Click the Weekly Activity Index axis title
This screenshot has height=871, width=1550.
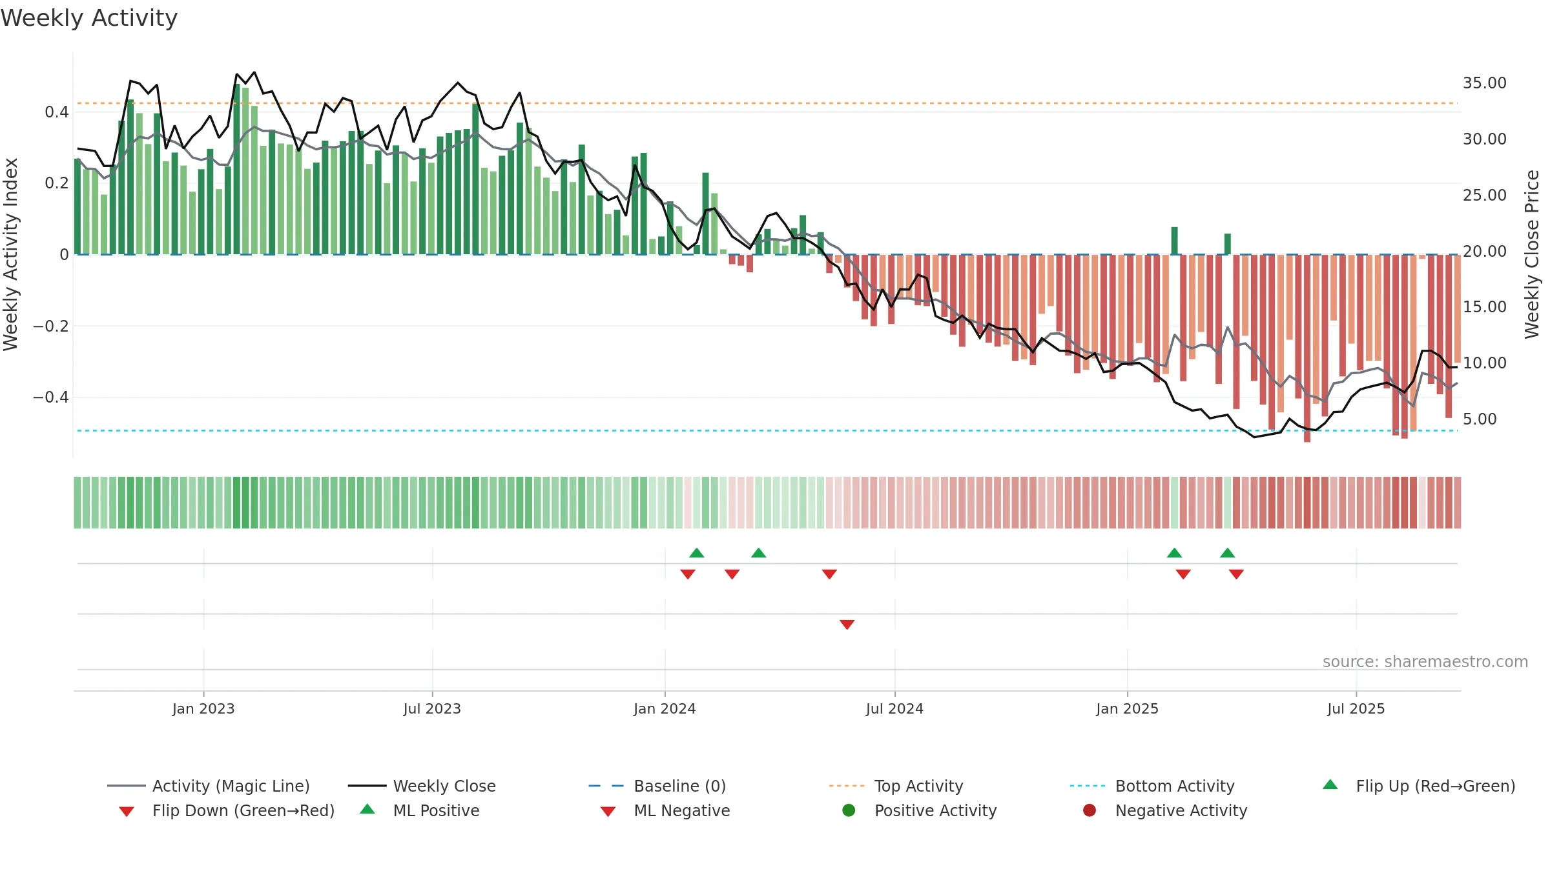(x=10, y=254)
